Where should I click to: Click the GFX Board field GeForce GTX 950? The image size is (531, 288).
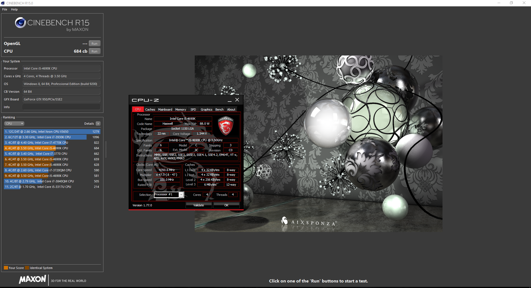click(x=61, y=99)
